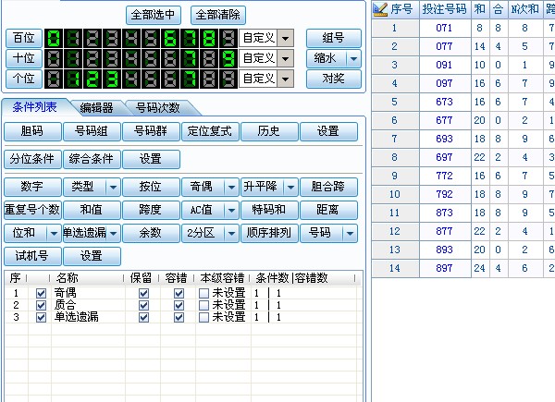Click the 胆合跨 button
This screenshot has width=555, height=402.
coord(328,187)
